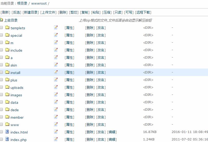
Task: Click the pencil edit icon for member
Action: pyautogui.click(x=56, y=117)
